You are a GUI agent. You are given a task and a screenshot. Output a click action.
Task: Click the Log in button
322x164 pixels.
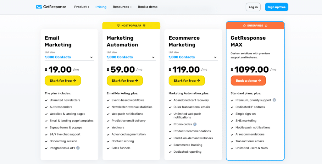tap(253, 7)
